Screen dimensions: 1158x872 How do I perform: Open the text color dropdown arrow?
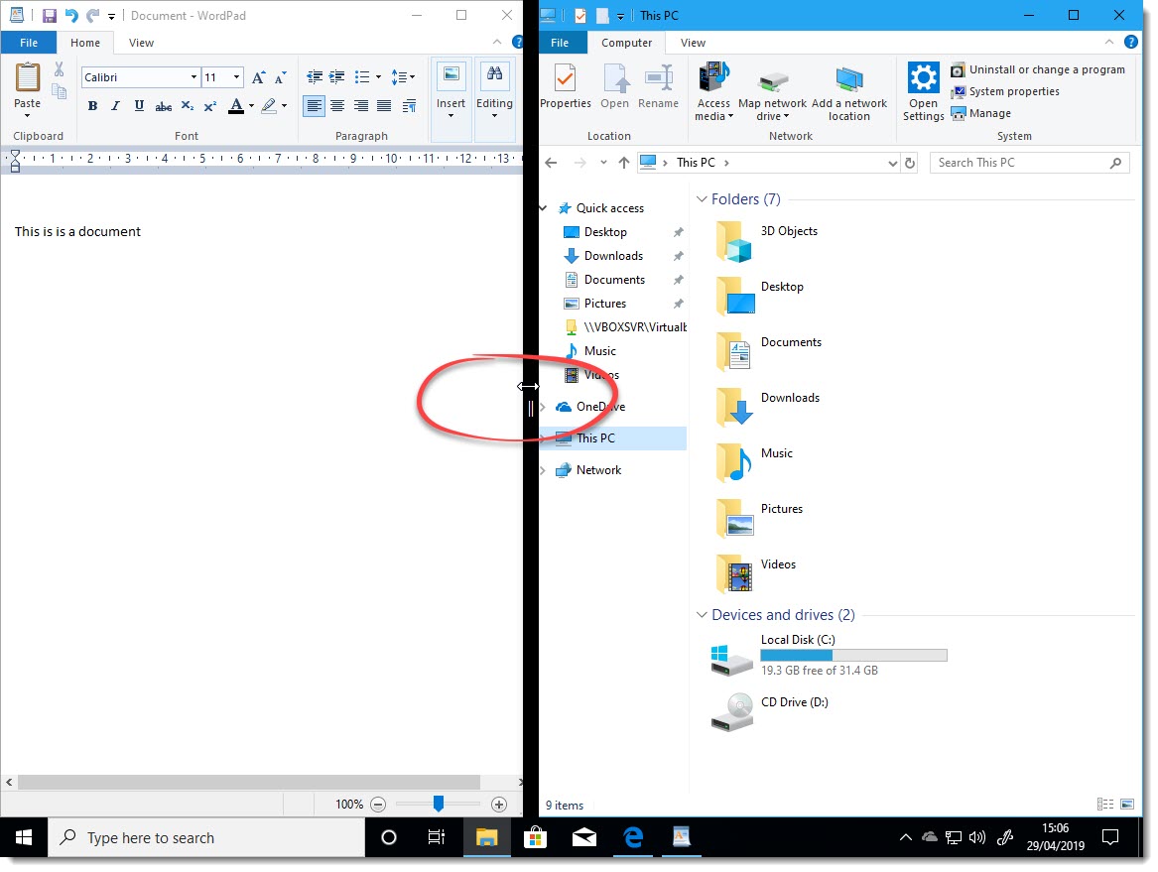coord(251,106)
